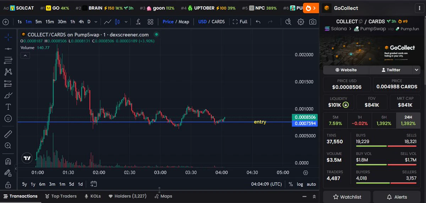This screenshot has height=203, width=426.
Task: Open Alerts for this pair
Action: tap(397, 197)
